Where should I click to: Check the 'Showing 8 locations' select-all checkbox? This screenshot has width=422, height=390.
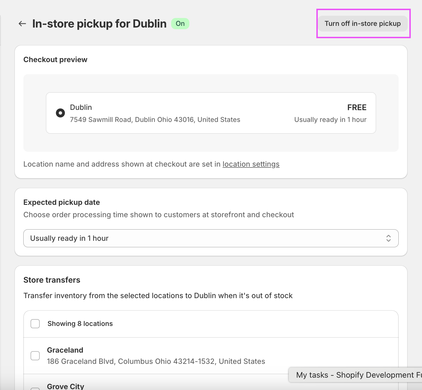click(35, 324)
